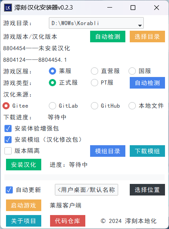The image size is (169, 229).
Task: Click blue 自动检测 button for game type
Action: click(147, 83)
